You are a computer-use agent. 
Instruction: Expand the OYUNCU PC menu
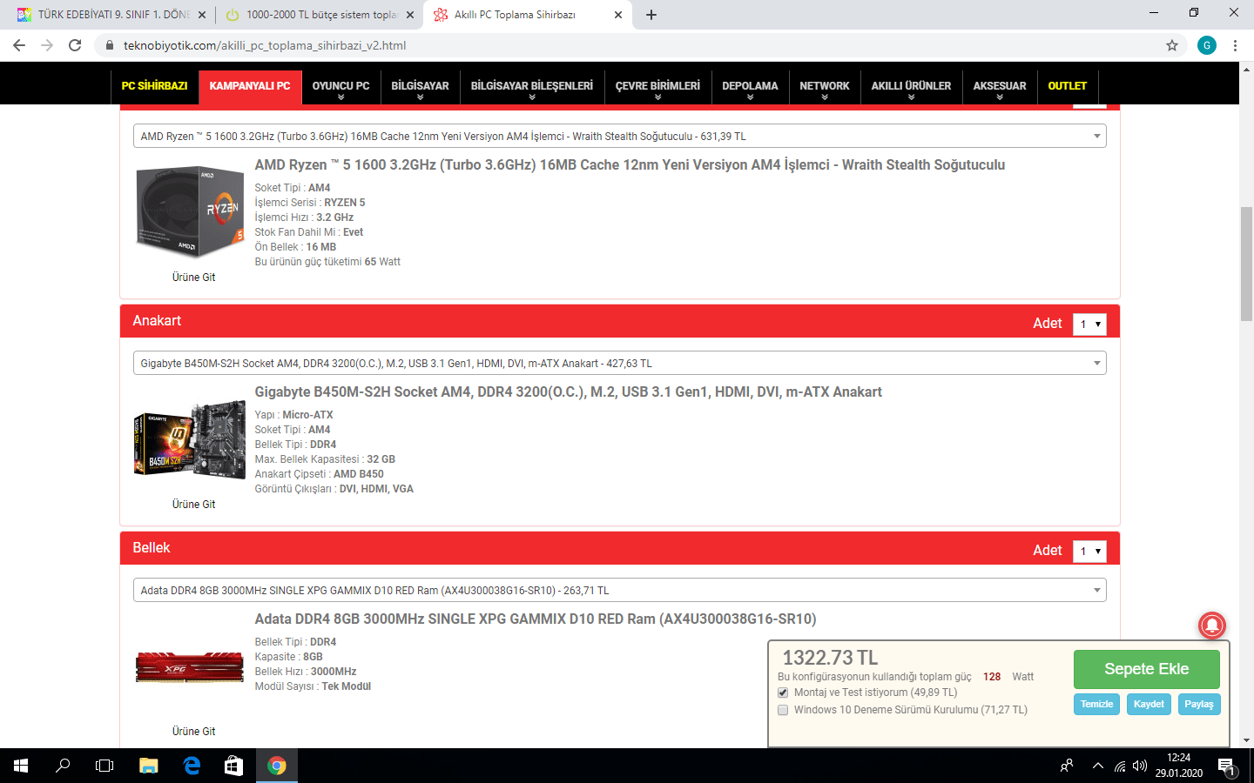point(341,88)
